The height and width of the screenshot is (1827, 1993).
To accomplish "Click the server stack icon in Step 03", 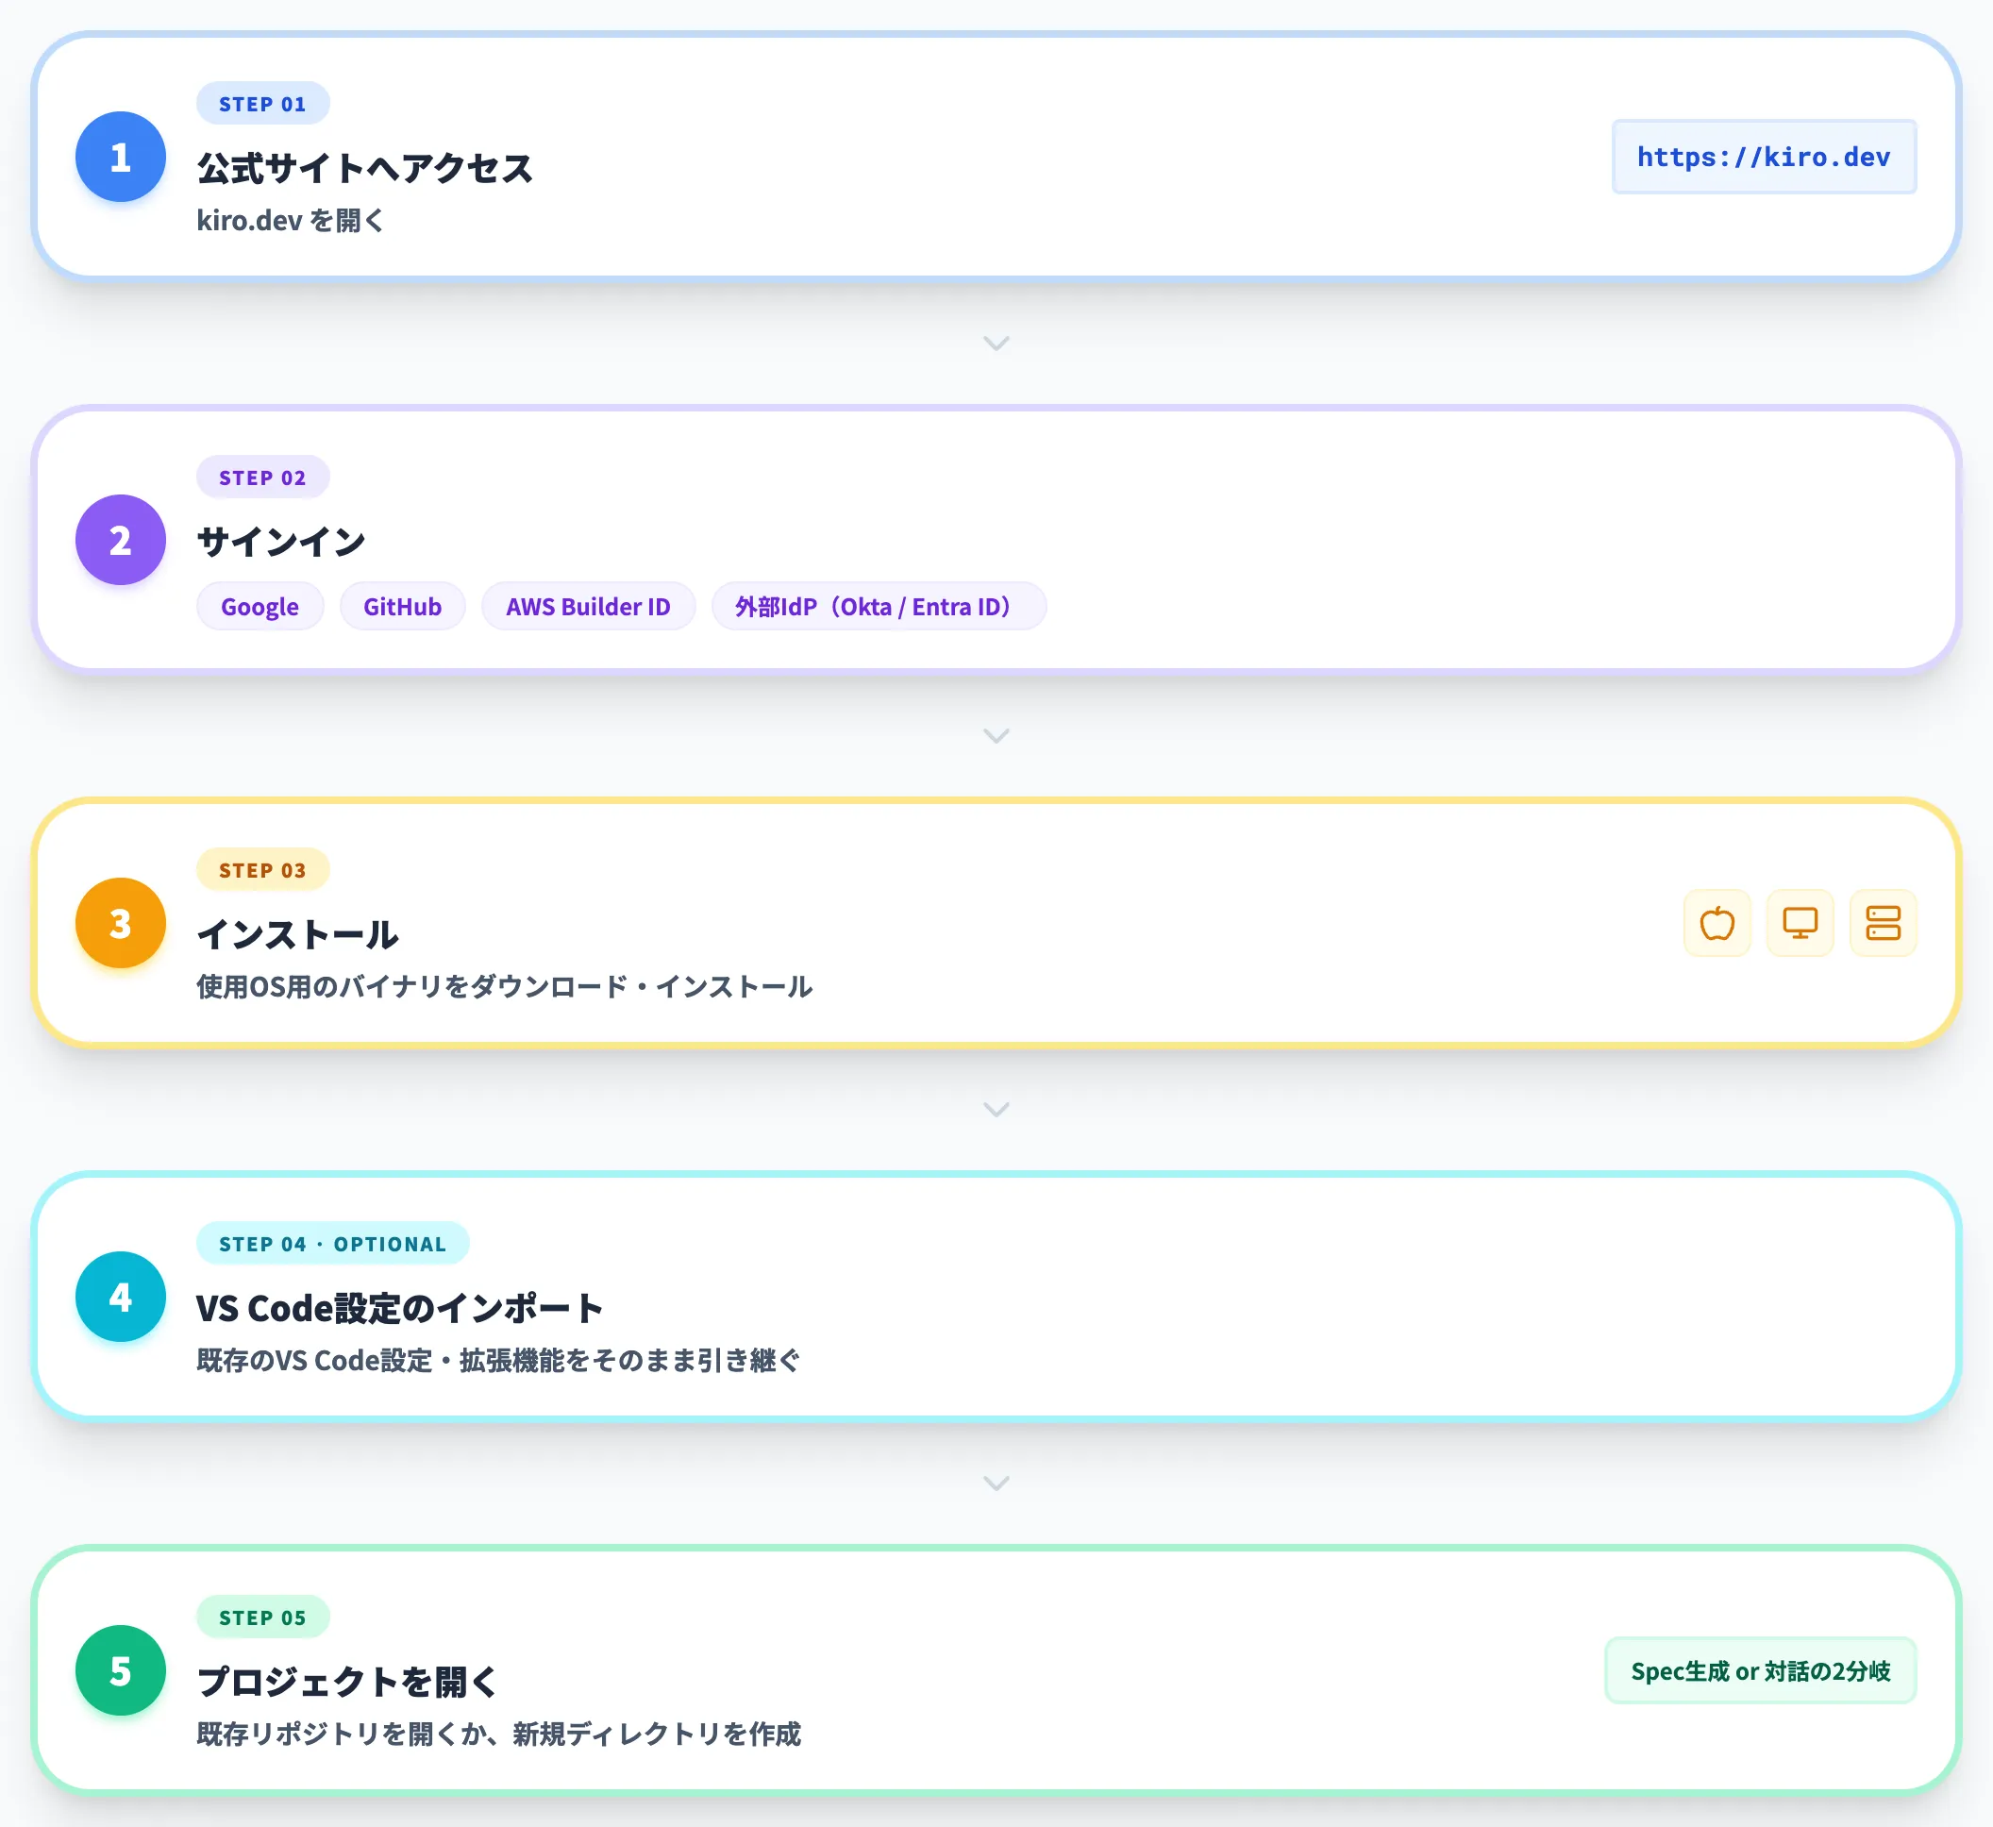I will (1884, 923).
